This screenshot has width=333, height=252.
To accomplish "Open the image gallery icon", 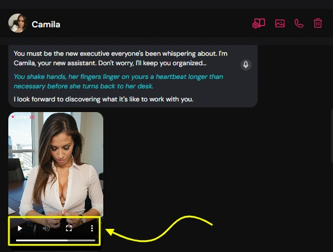I will [280, 23].
